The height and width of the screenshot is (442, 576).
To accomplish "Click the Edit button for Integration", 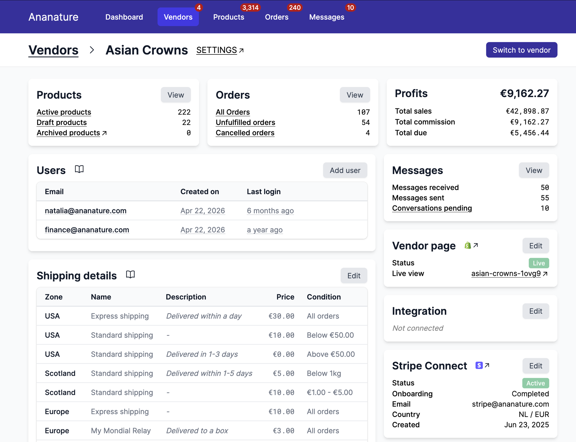I will [535, 311].
